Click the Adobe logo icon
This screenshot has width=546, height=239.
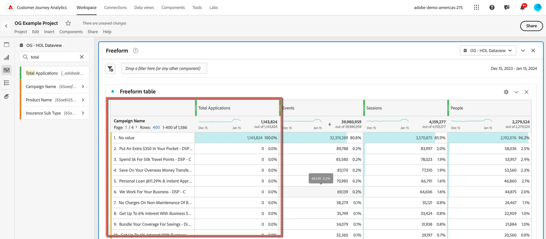[10, 7]
